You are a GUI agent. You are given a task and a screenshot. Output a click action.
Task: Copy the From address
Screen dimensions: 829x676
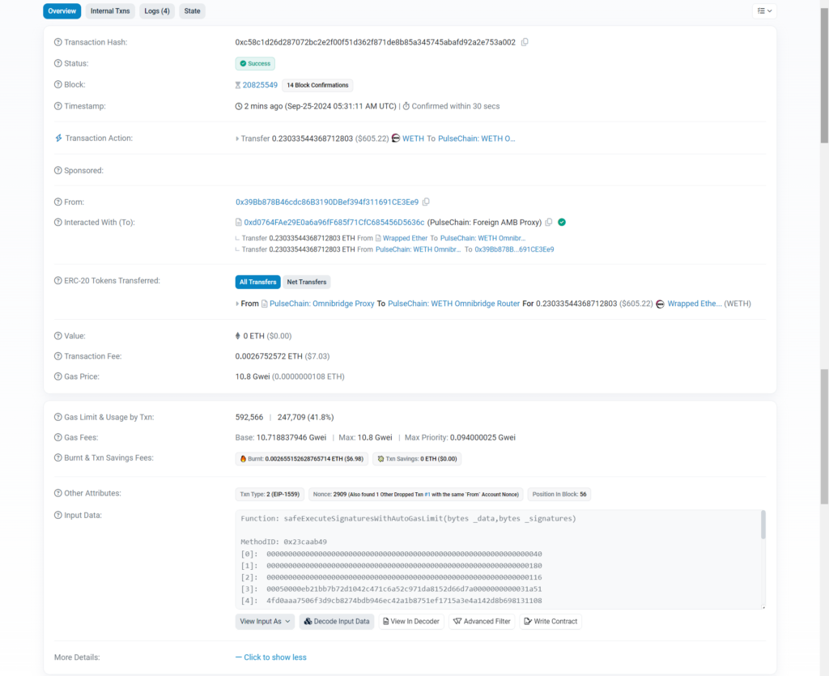coord(426,202)
